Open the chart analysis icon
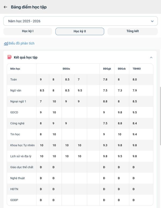Image resolution: width=161 pixels, height=208 pixels. click(6, 43)
